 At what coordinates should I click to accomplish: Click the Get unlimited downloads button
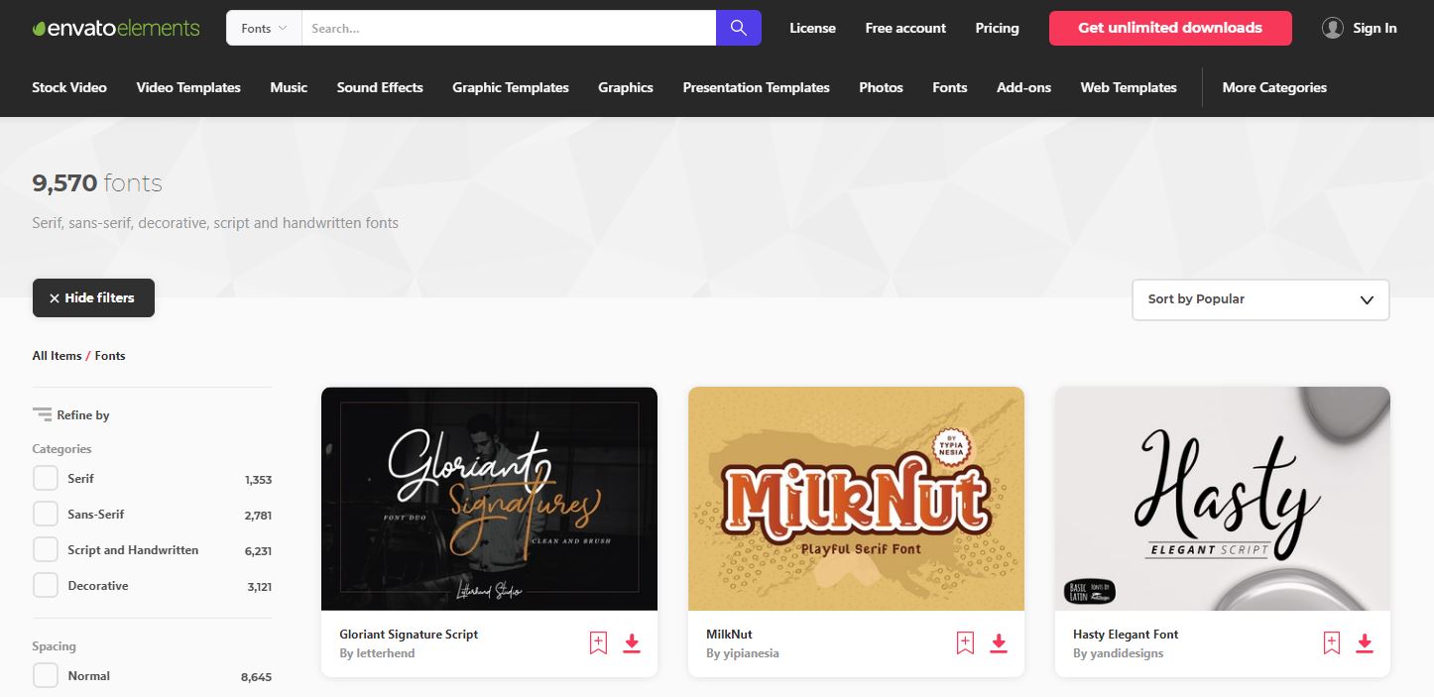1170,28
